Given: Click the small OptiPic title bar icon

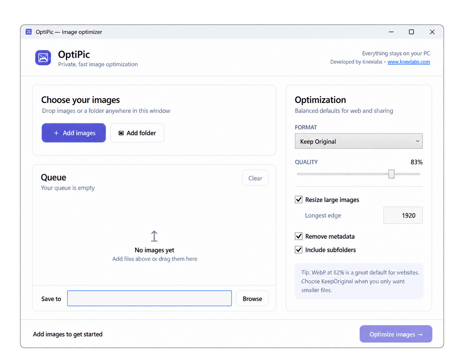Looking at the screenshot, I should pos(29,32).
